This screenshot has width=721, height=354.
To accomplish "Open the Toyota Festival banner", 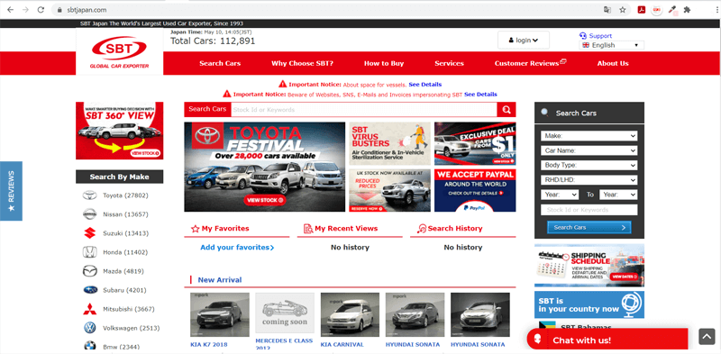I will (x=264, y=167).
